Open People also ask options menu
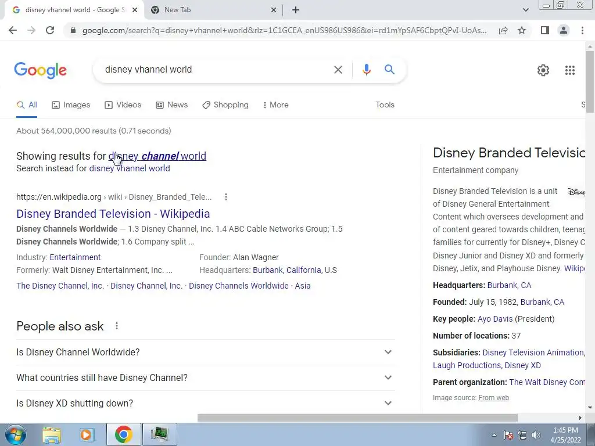595x446 pixels. click(x=116, y=326)
